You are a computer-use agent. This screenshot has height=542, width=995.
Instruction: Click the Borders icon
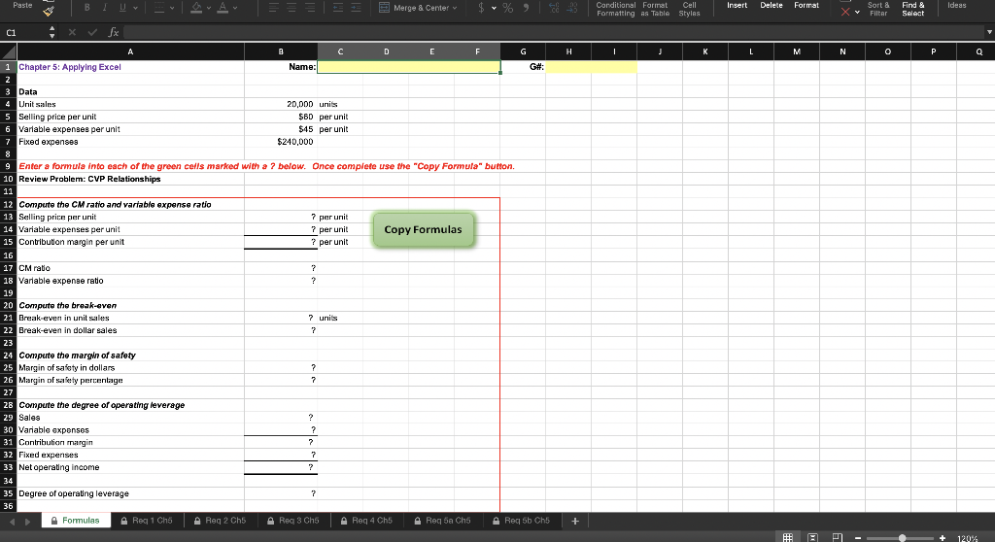click(x=159, y=8)
